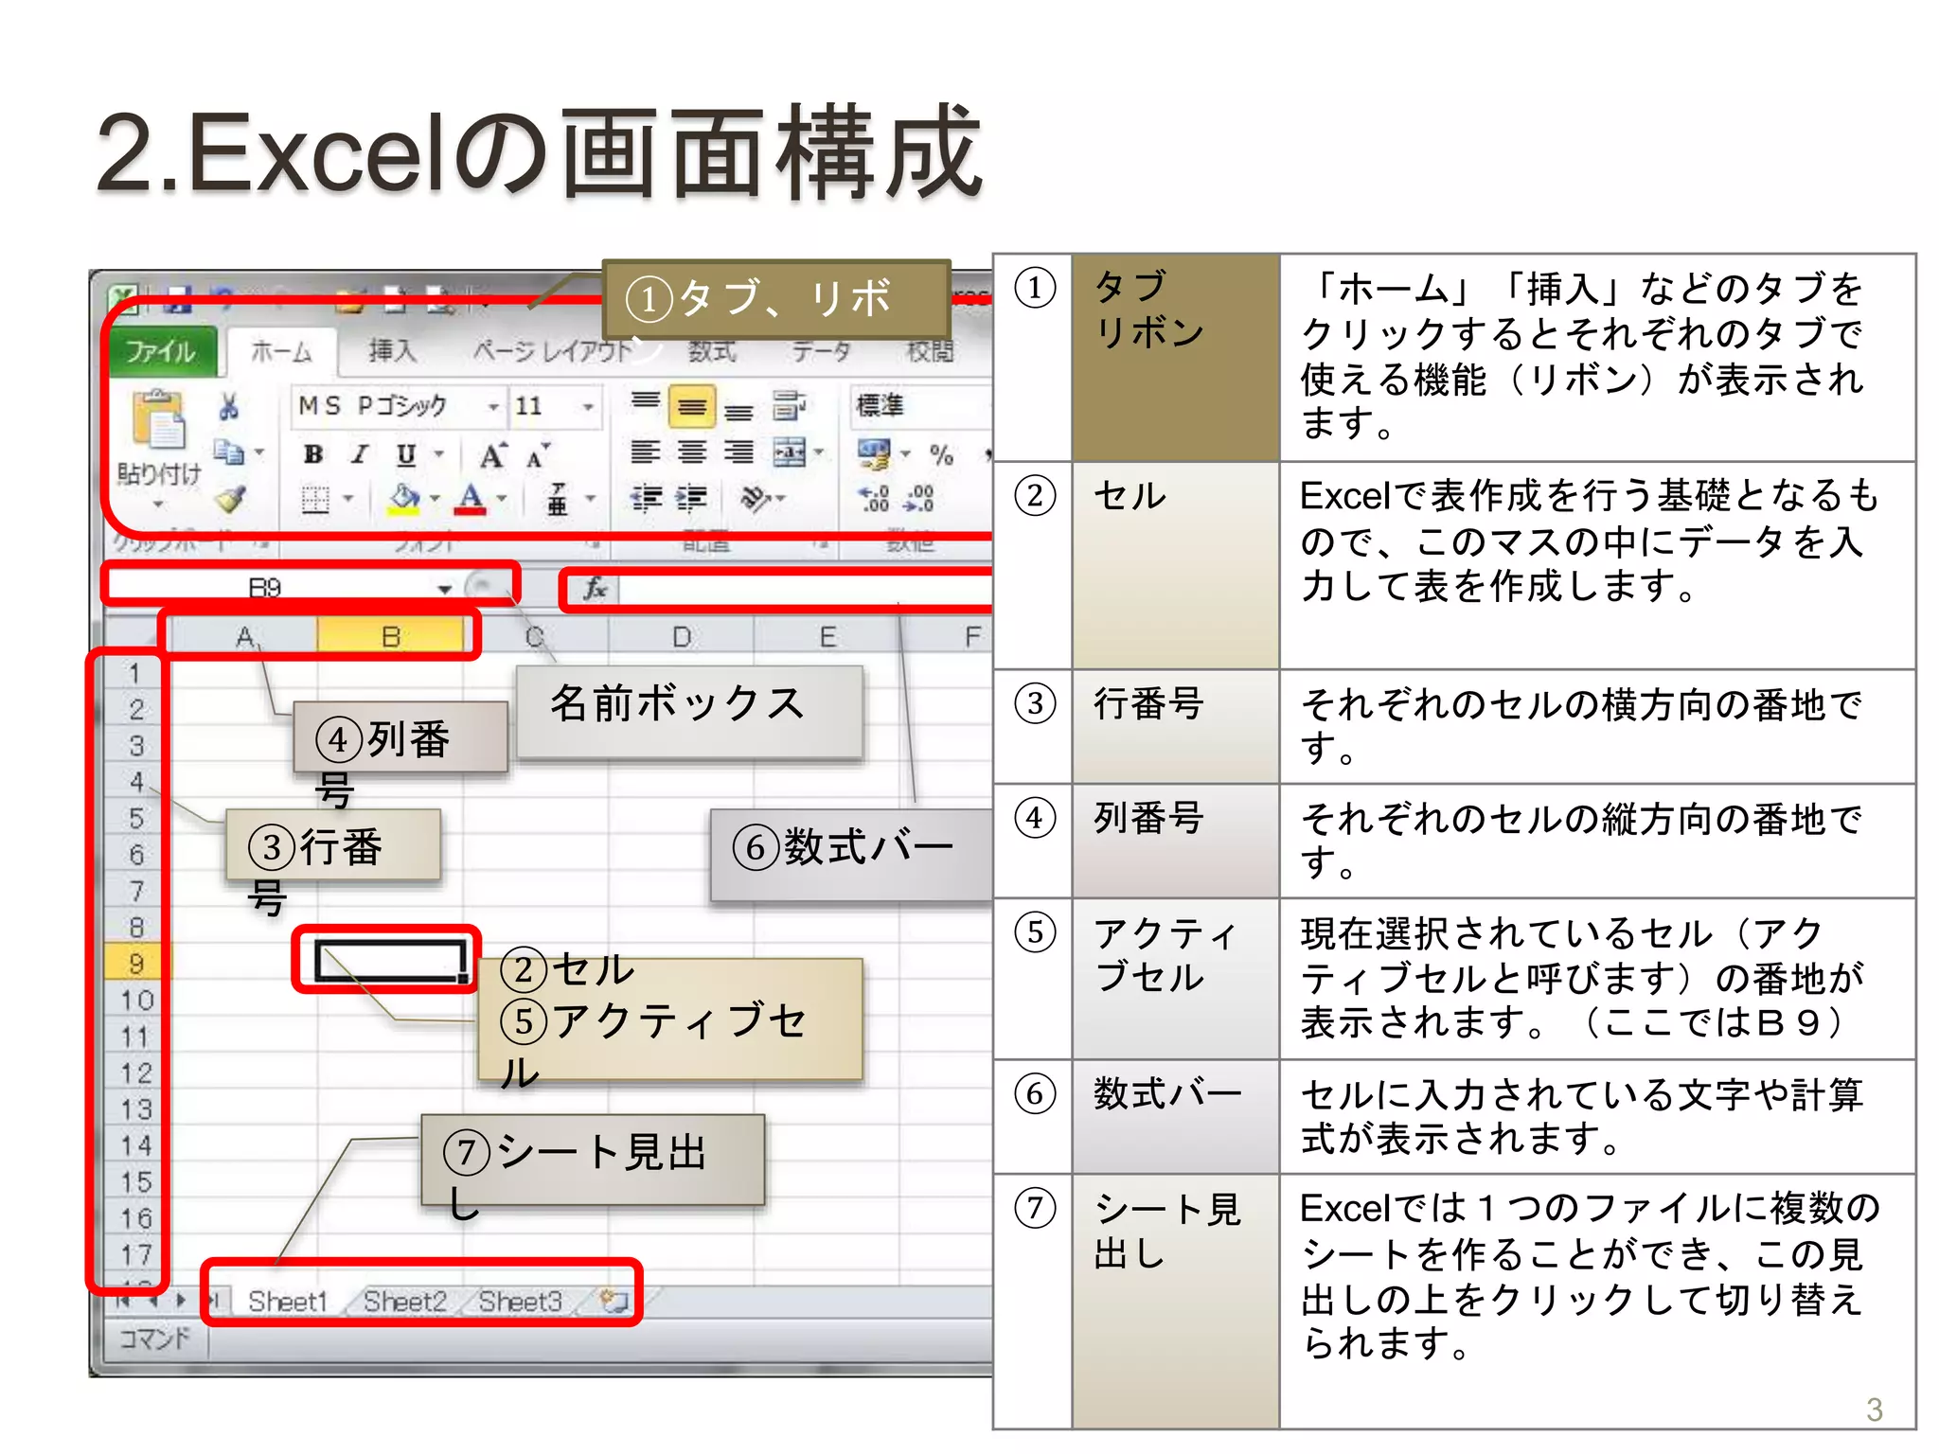This screenshot has width=1939, height=1454.
Task: Click the phonetic guide ア亜 icon
Action: click(x=558, y=498)
